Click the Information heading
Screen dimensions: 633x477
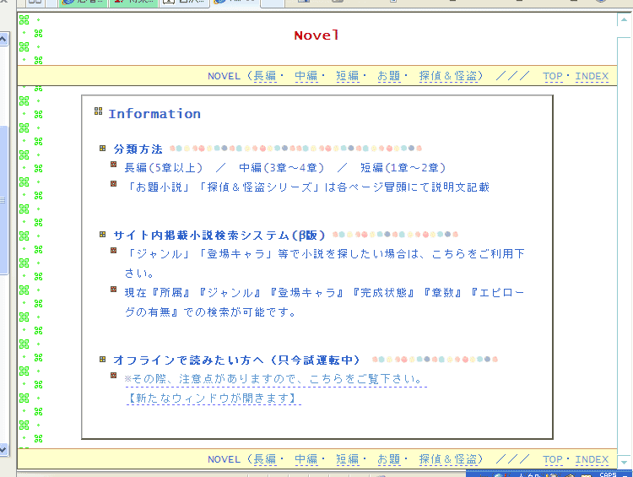pos(154,114)
